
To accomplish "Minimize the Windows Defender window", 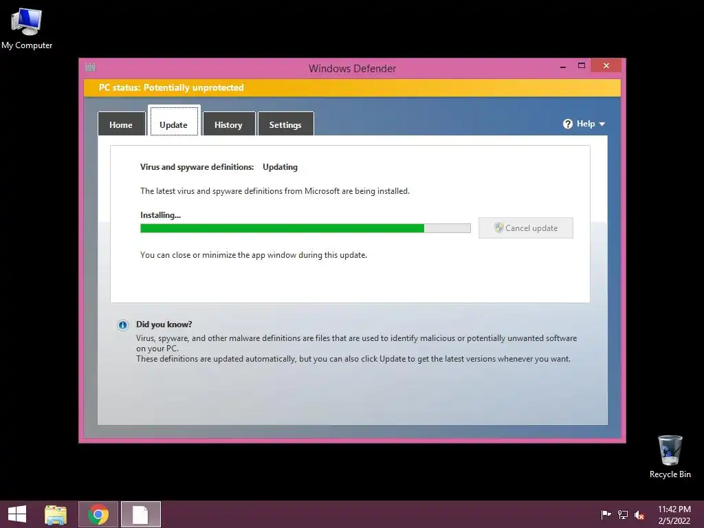I will 563,66.
